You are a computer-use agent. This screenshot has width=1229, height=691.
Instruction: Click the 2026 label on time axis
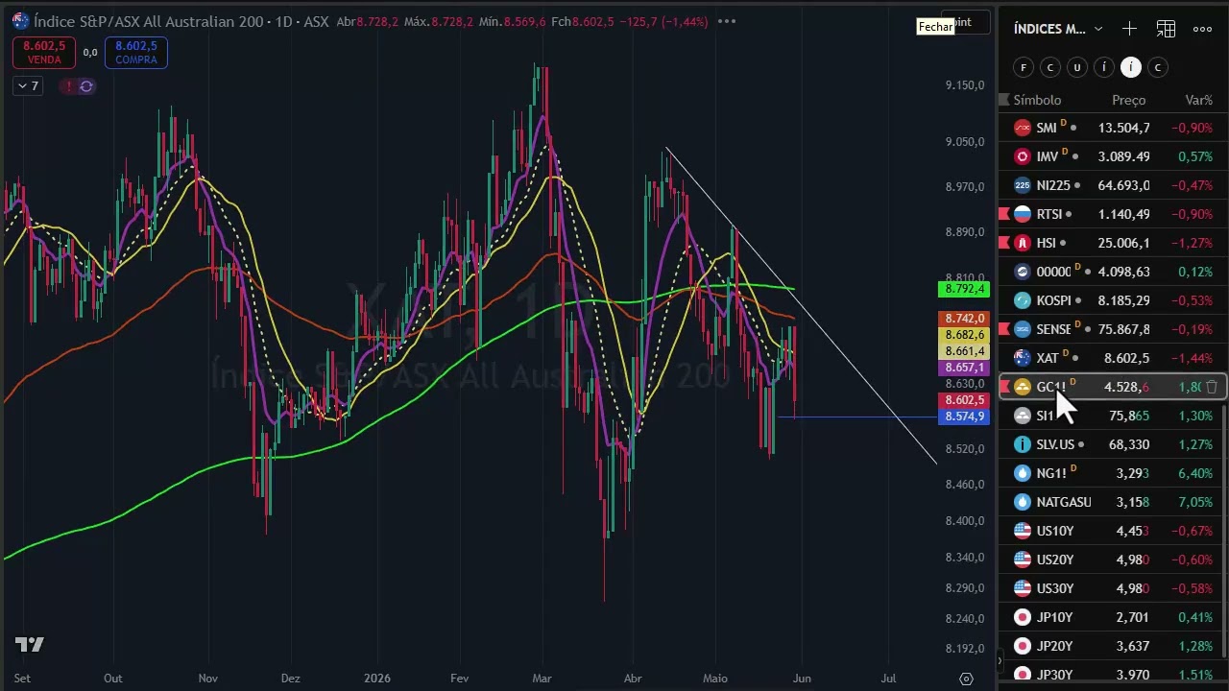[x=377, y=679]
